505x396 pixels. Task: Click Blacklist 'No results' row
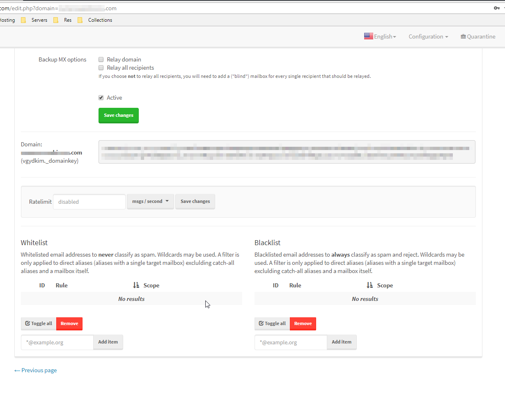365,299
